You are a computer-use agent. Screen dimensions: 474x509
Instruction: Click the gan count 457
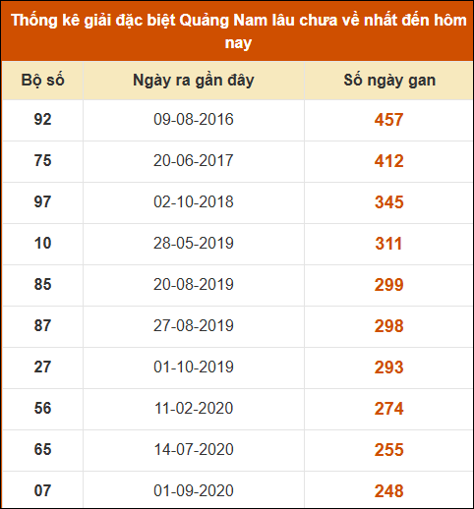point(388,120)
